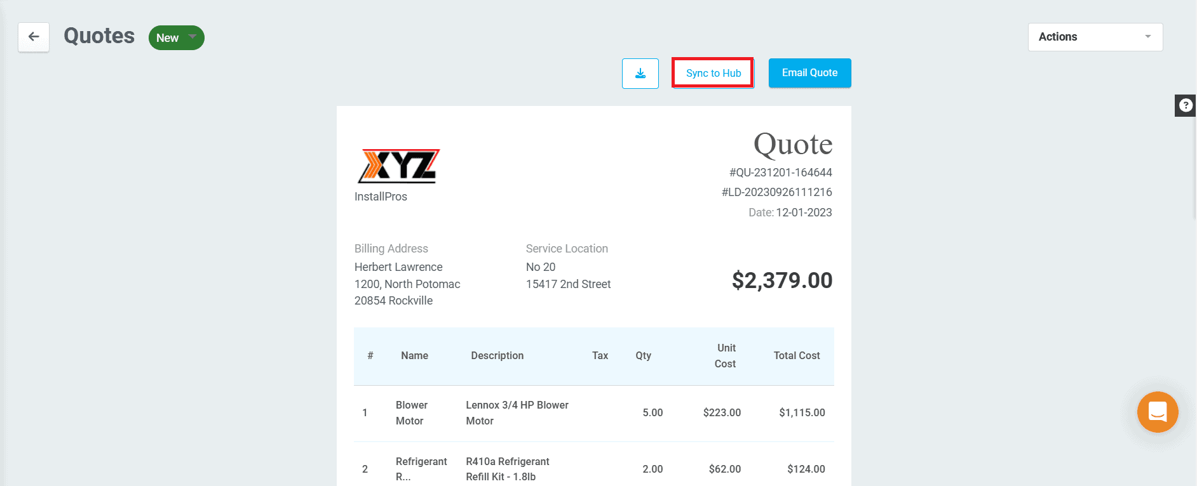The image size is (1197, 486).
Task: Click the Name column header
Action: [x=414, y=356]
